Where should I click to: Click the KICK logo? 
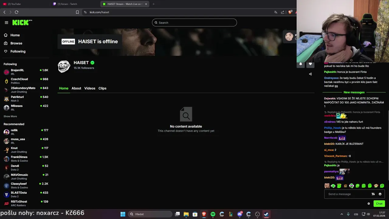(x=22, y=23)
